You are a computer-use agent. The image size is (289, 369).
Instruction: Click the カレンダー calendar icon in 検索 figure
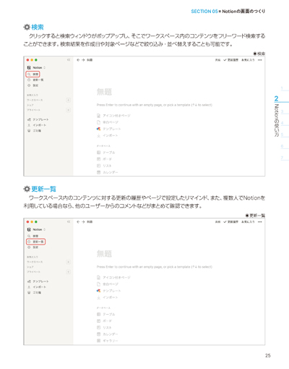(98, 172)
